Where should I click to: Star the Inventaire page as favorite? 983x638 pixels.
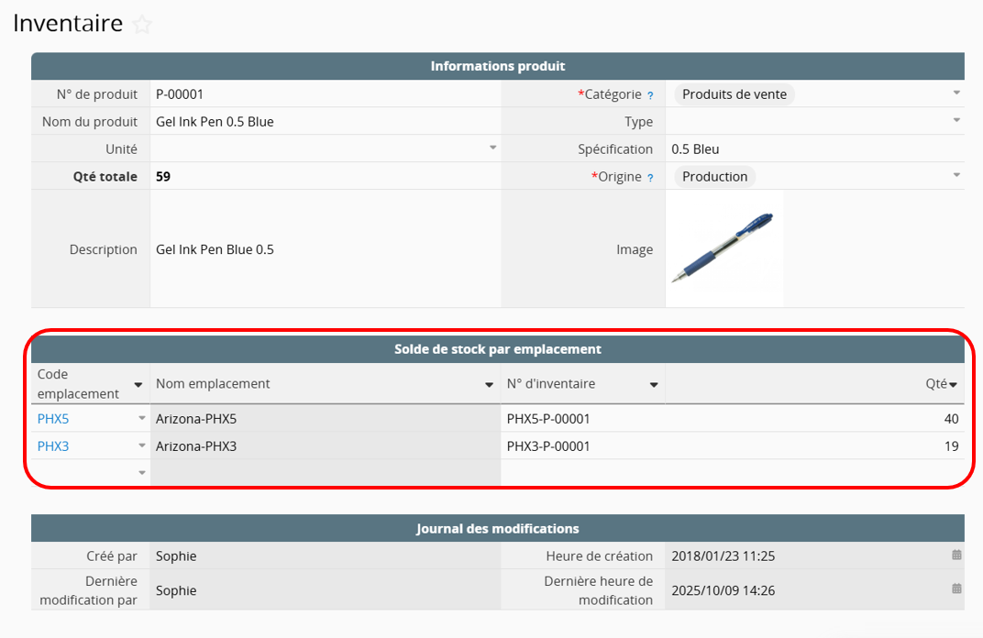click(142, 25)
